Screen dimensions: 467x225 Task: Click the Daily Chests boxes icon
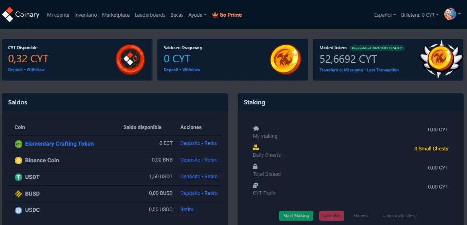(x=256, y=147)
